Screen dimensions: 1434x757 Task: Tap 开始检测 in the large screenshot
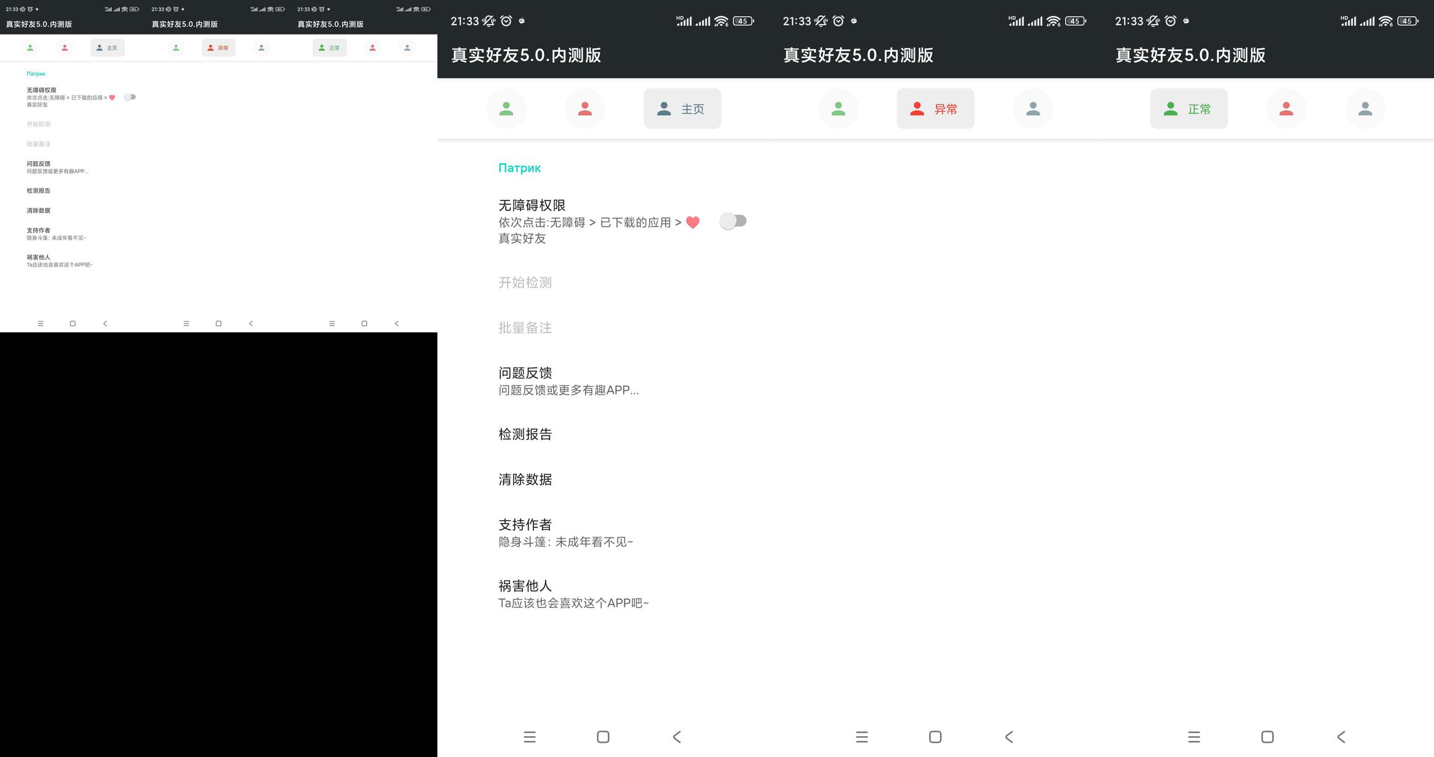tap(525, 282)
